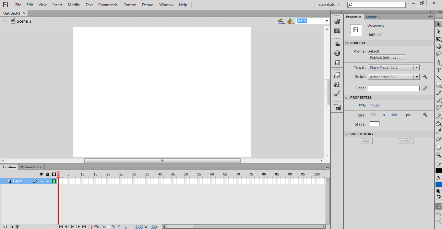This screenshot has width=443, height=229.
Task: Toggle outline view square for Layer 1
Action: pyautogui.click(x=54, y=181)
